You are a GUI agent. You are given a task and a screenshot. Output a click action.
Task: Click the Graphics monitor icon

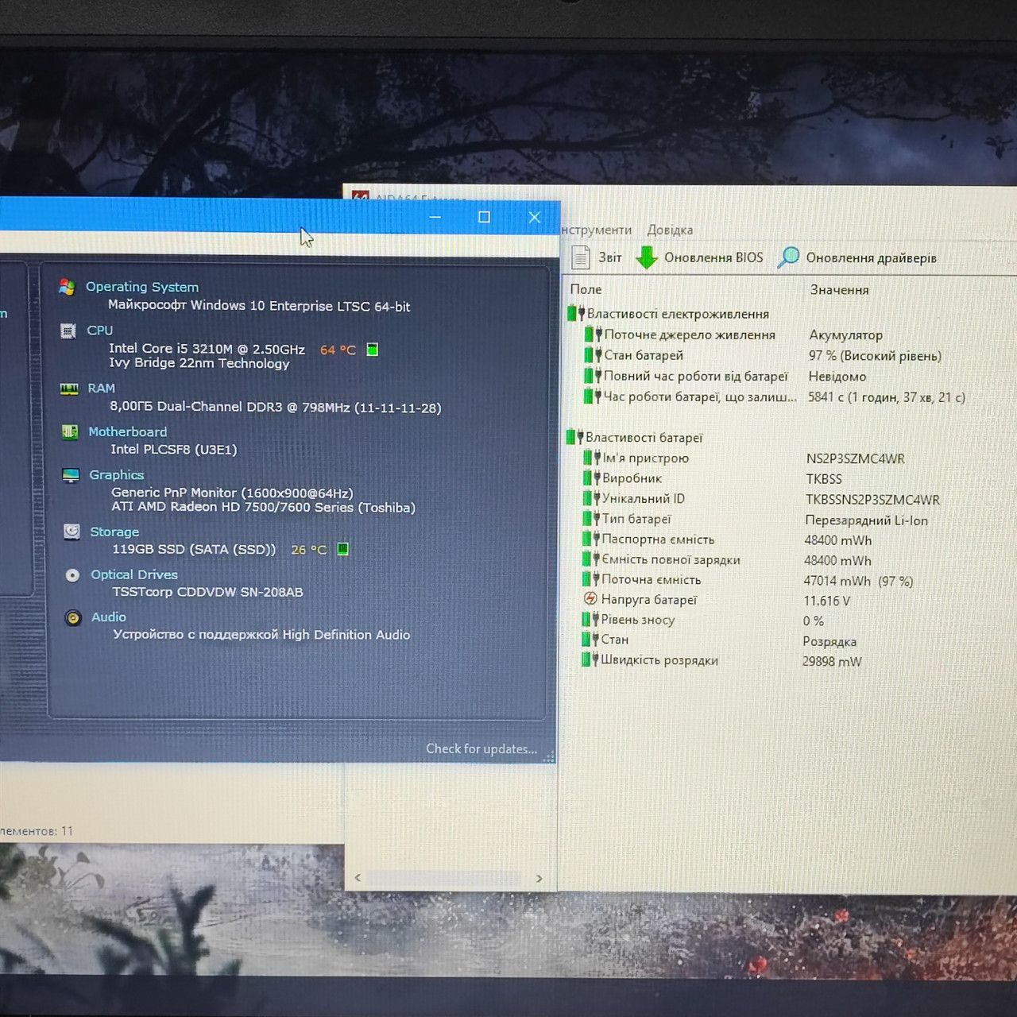(x=71, y=475)
